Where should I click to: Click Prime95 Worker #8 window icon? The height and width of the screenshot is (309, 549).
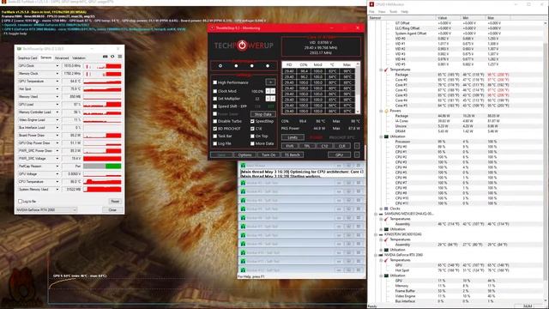pyautogui.click(x=243, y=244)
